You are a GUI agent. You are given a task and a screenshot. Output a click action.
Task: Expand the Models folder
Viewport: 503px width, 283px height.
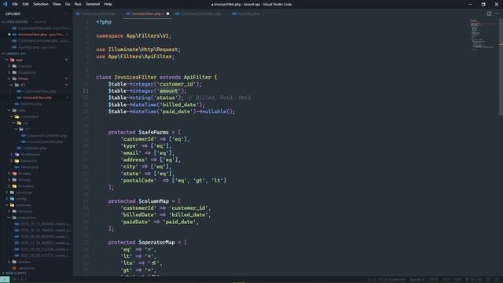36,174
